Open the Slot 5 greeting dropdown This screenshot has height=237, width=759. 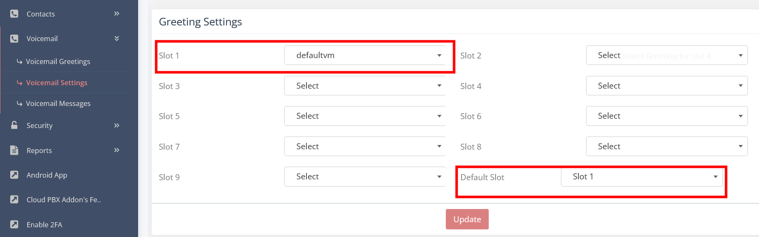click(x=365, y=116)
